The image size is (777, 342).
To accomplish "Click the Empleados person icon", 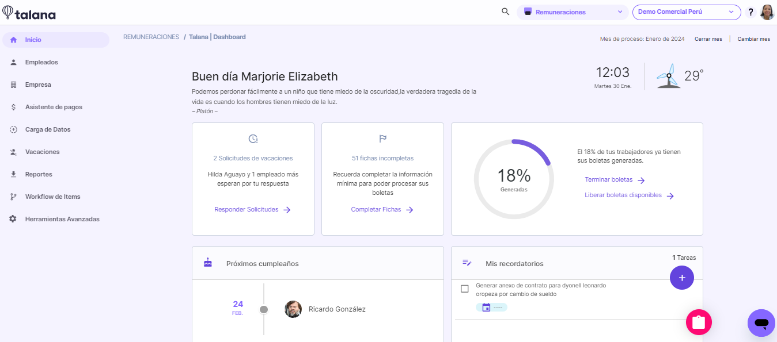I will pos(13,62).
